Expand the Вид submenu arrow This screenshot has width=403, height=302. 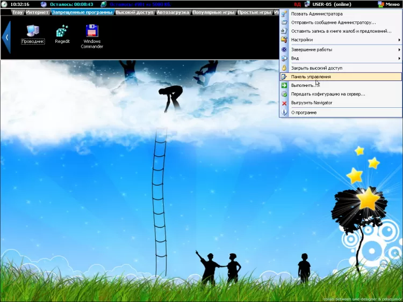tap(399, 58)
